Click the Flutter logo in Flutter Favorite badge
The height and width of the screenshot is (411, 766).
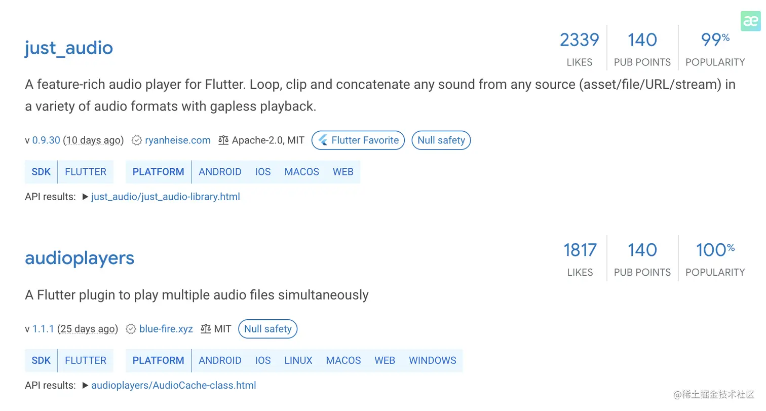coord(323,140)
